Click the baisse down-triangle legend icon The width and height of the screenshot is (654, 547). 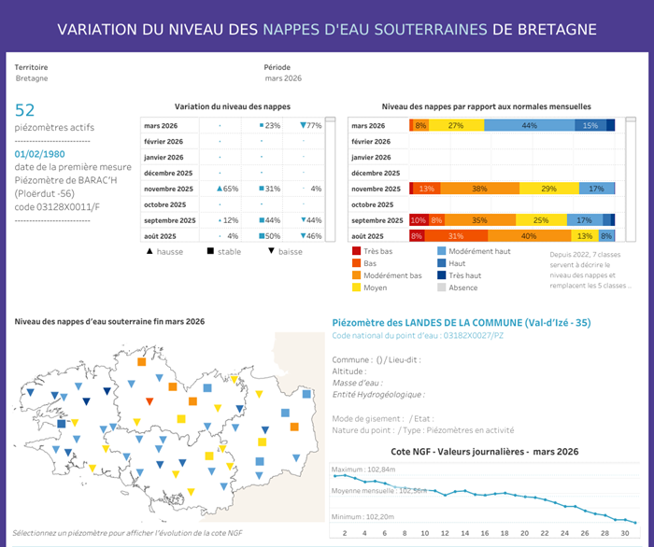(x=273, y=251)
